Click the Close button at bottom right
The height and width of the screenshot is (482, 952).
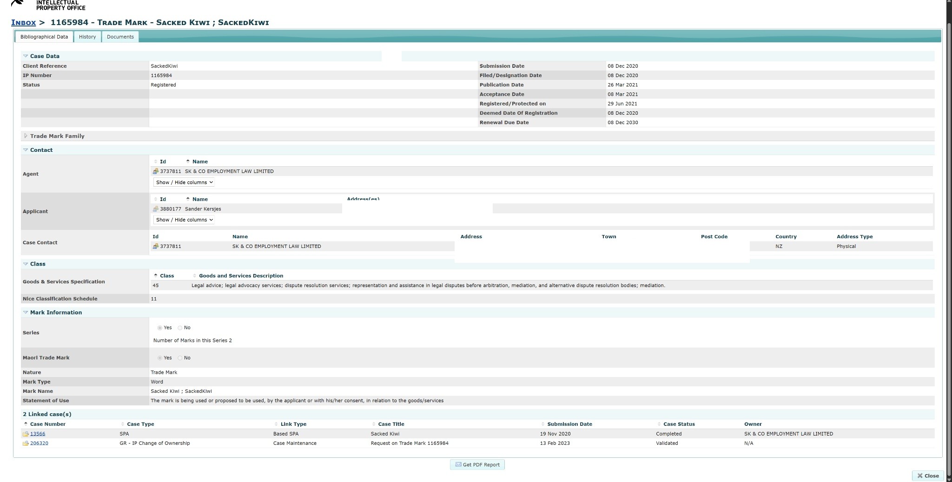pos(928,475)
